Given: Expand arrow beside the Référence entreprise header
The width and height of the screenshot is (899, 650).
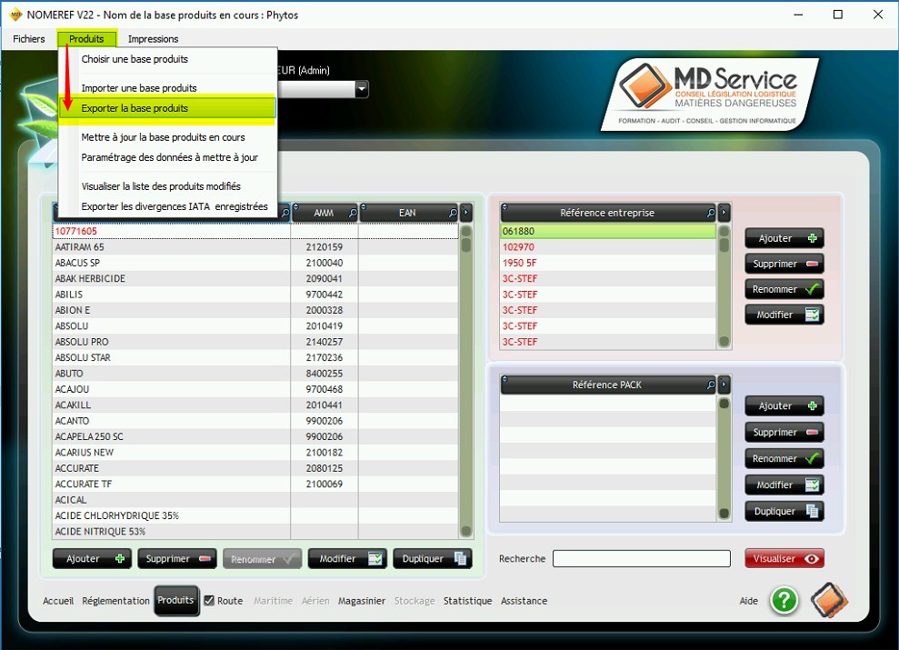Looking at the screenshot, I should click(724, 213).
